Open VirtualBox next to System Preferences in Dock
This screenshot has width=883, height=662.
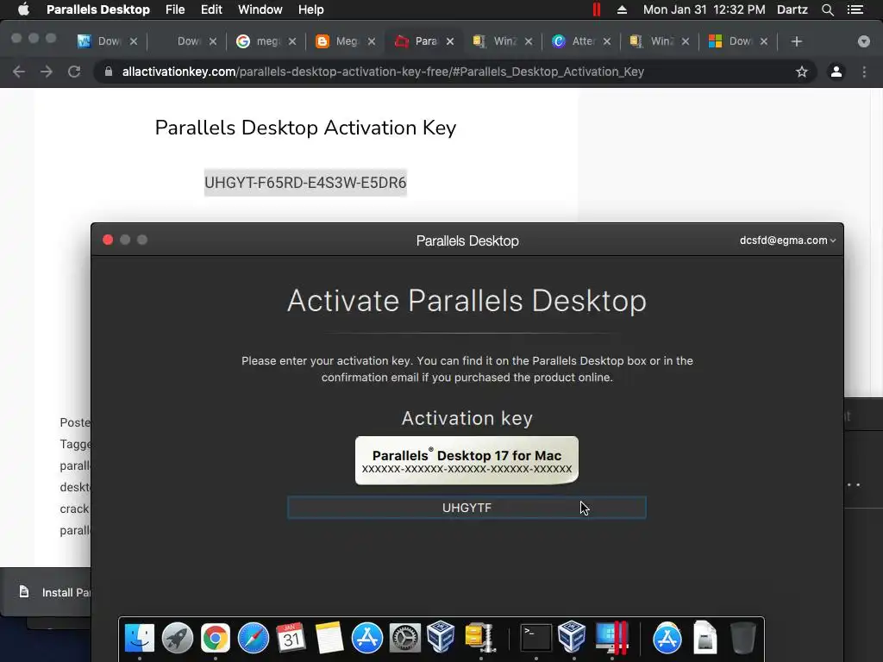pyautogui.click(x=441, y=637)
